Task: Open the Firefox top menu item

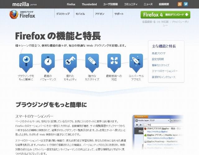Action: coord(71,4)
